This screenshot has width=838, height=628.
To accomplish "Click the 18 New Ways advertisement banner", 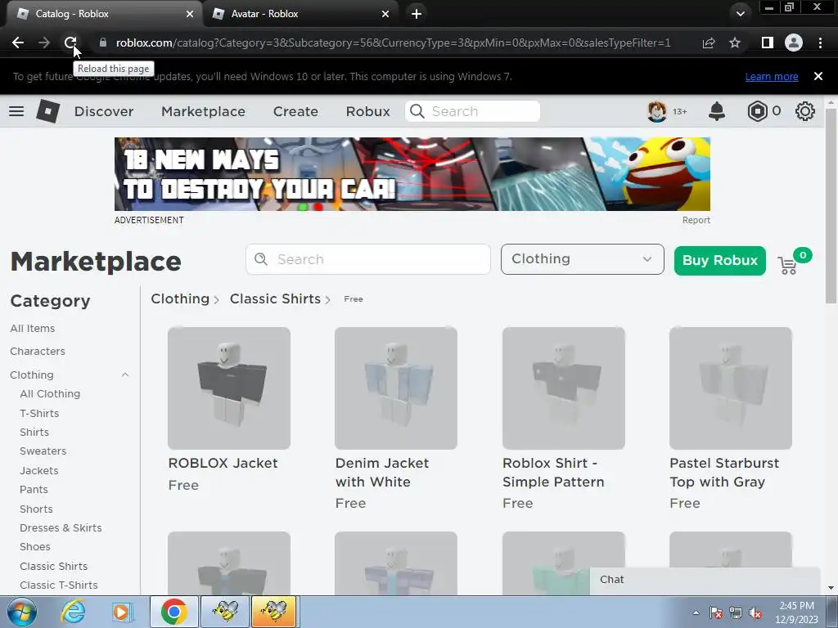I will pos(412,174).
